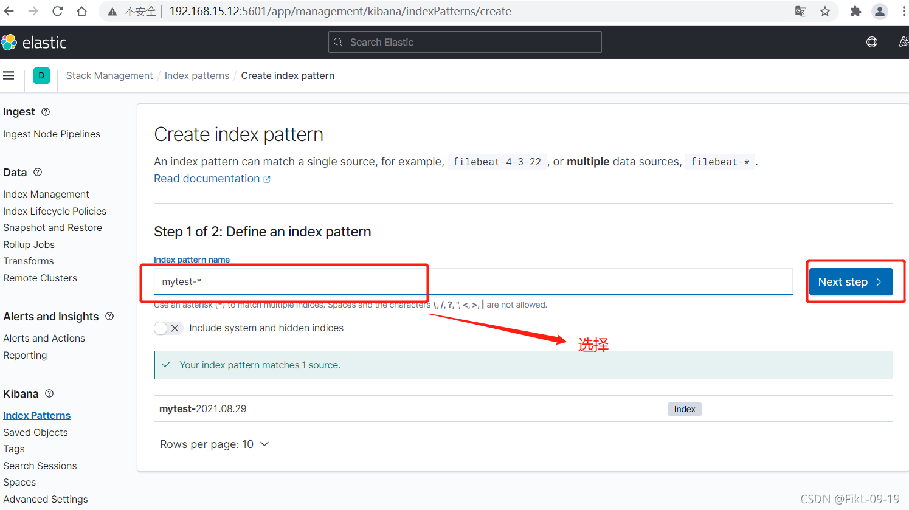
Task: Open the Read documentation link
Action: coord(212,179)
